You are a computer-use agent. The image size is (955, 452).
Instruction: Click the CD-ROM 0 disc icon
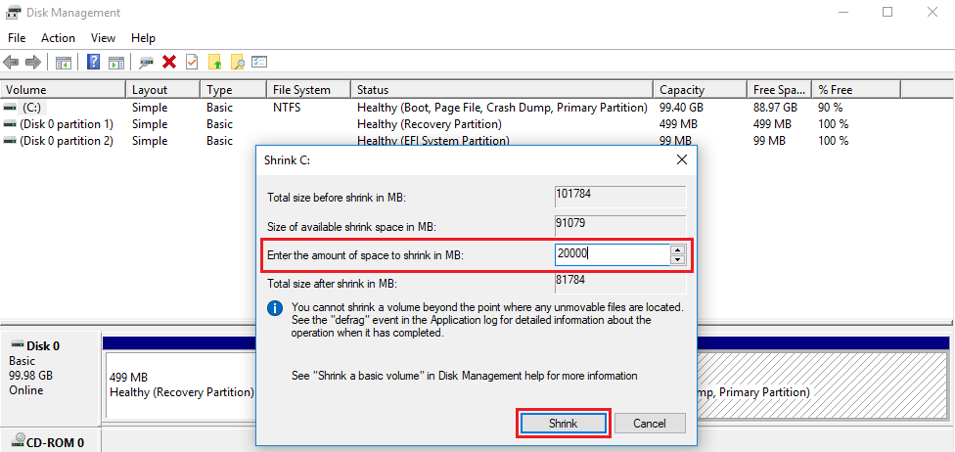[19, 440]
